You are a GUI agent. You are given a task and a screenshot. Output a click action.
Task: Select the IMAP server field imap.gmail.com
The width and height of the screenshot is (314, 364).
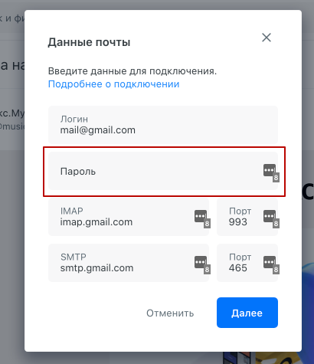coord(129,217)
